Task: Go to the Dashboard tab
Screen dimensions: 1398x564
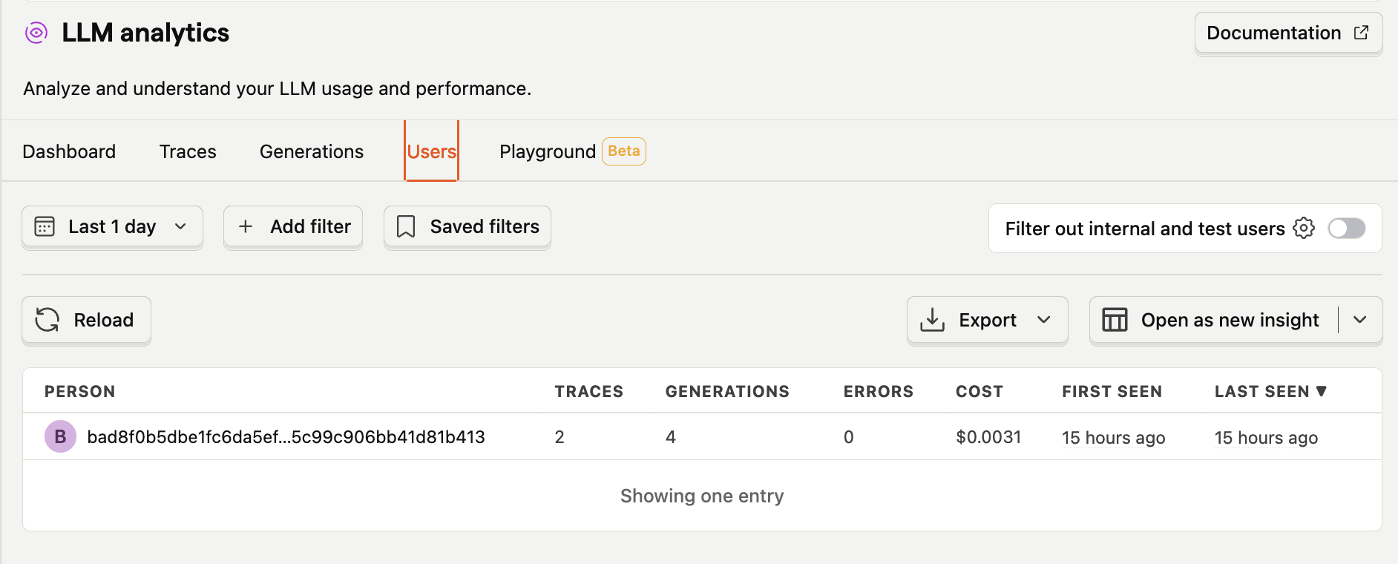Action: [69, 151]
